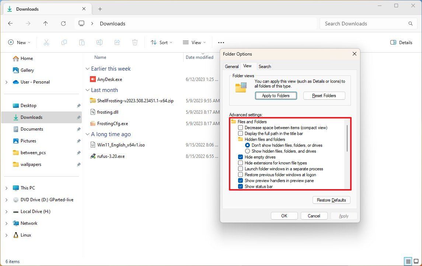Select the Cut icon in the toolbar
The image size is (422, 266).
coord(46,42)
